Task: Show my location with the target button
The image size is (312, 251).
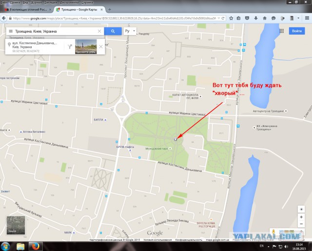Action: 301,209
